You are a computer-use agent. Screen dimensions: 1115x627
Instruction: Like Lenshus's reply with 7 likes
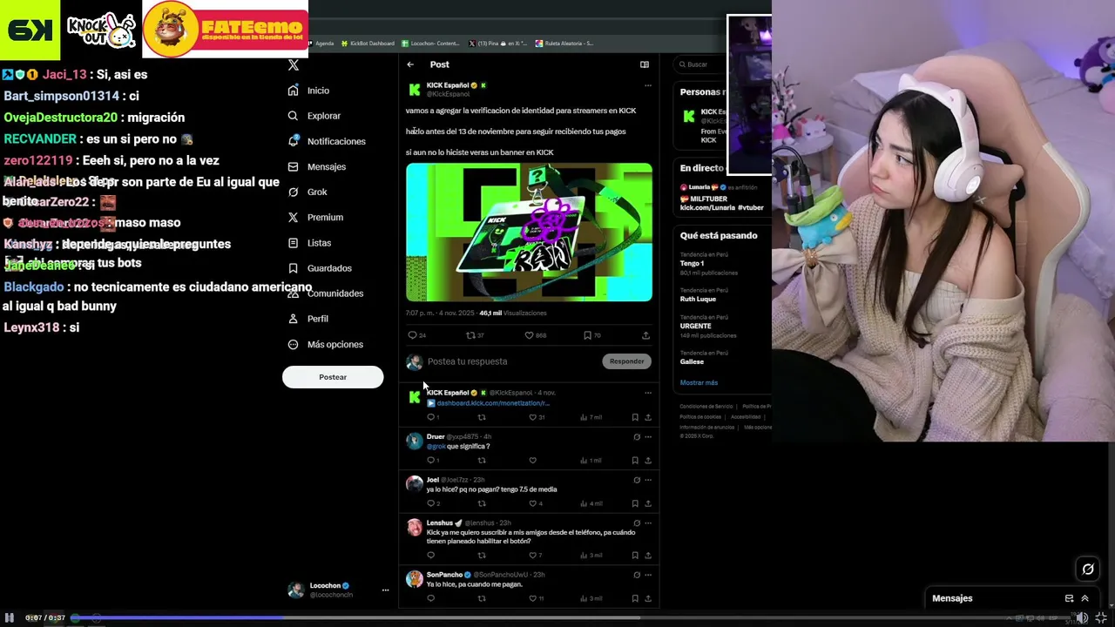point(536,556)
